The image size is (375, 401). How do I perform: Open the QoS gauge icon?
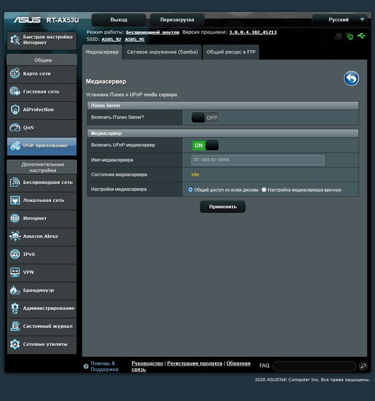[15, 127]
